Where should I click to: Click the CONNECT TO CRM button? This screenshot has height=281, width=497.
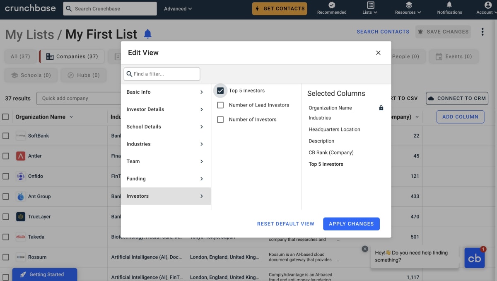pyautogui.click(x=457, y=98)
